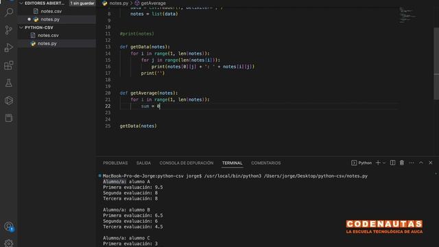439x247 pixels.
Task: Create a new terminal with plus icon
Action: tap(378, 163)
